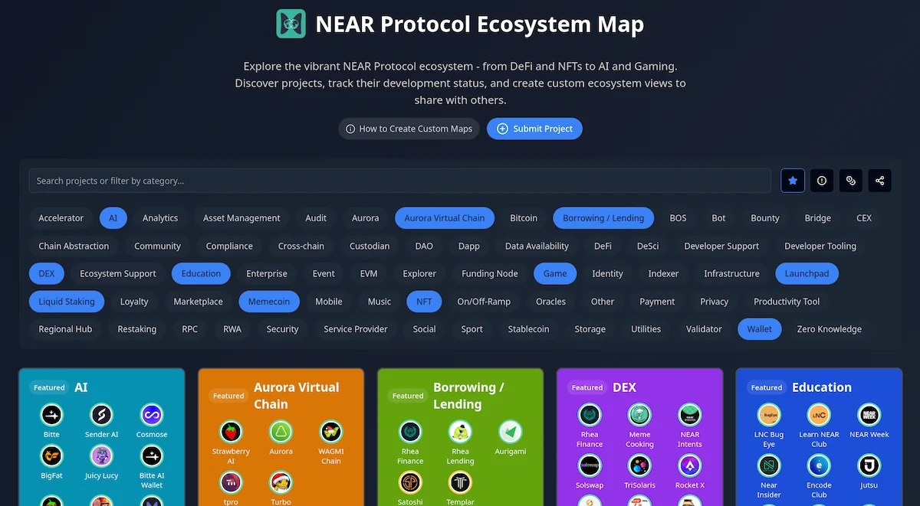Enable the Bridge category filter
This screenshot has width=920, height=506.
[x=818, y=218]
